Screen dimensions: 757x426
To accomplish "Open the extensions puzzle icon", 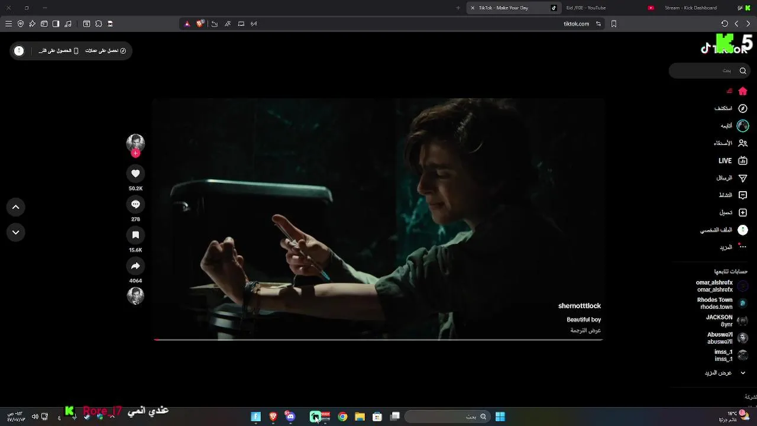I will pyautogui.click(x=99, y=24).
